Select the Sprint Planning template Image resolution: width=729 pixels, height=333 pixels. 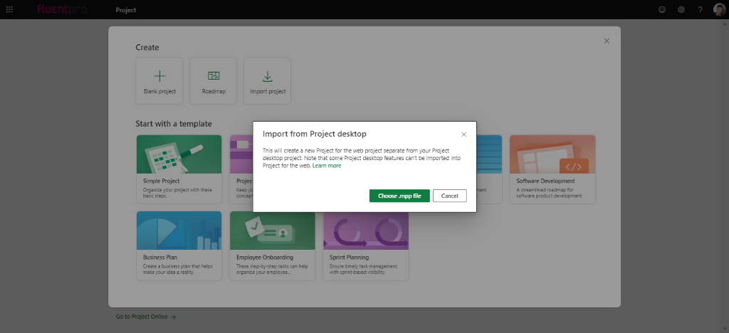(366, 245)
